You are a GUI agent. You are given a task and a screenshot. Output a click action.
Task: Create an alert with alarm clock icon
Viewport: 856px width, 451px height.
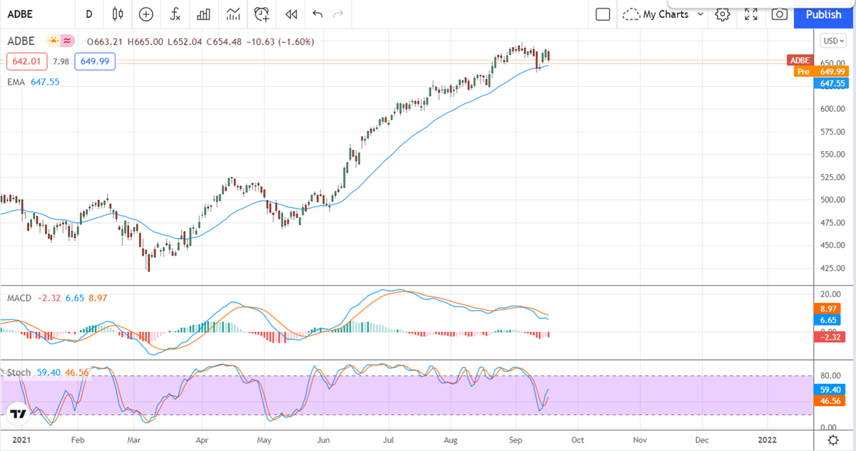(x=262, y=14)
